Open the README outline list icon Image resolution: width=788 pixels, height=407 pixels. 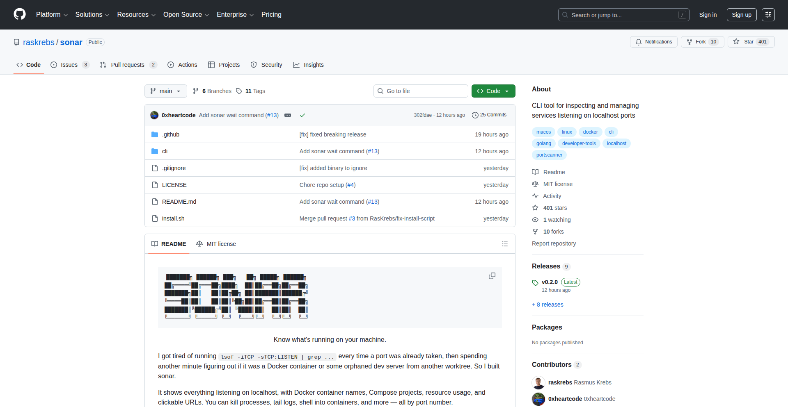[505, 244]
